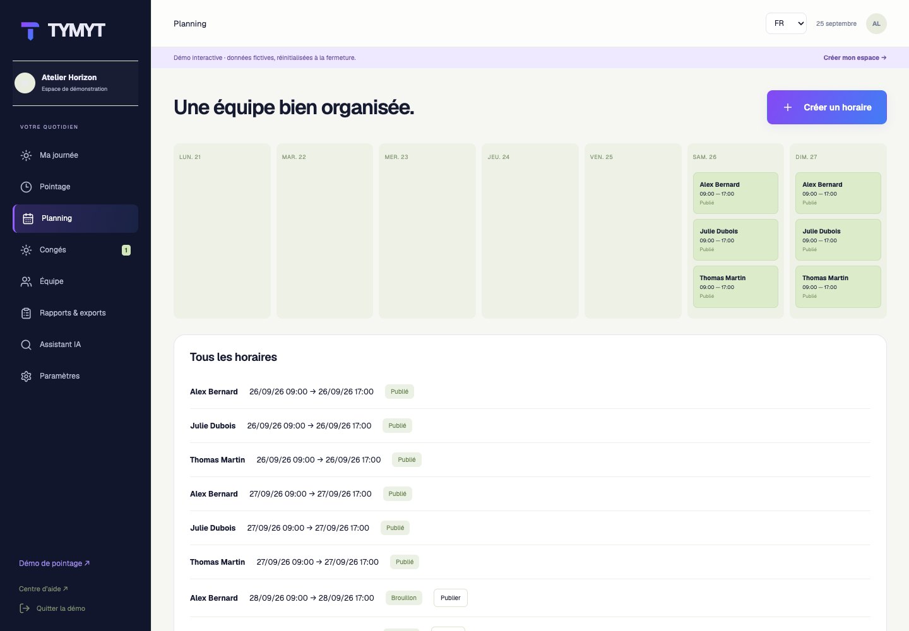
Task: Open Assistant IA
Action: click(x=75, y=345)
